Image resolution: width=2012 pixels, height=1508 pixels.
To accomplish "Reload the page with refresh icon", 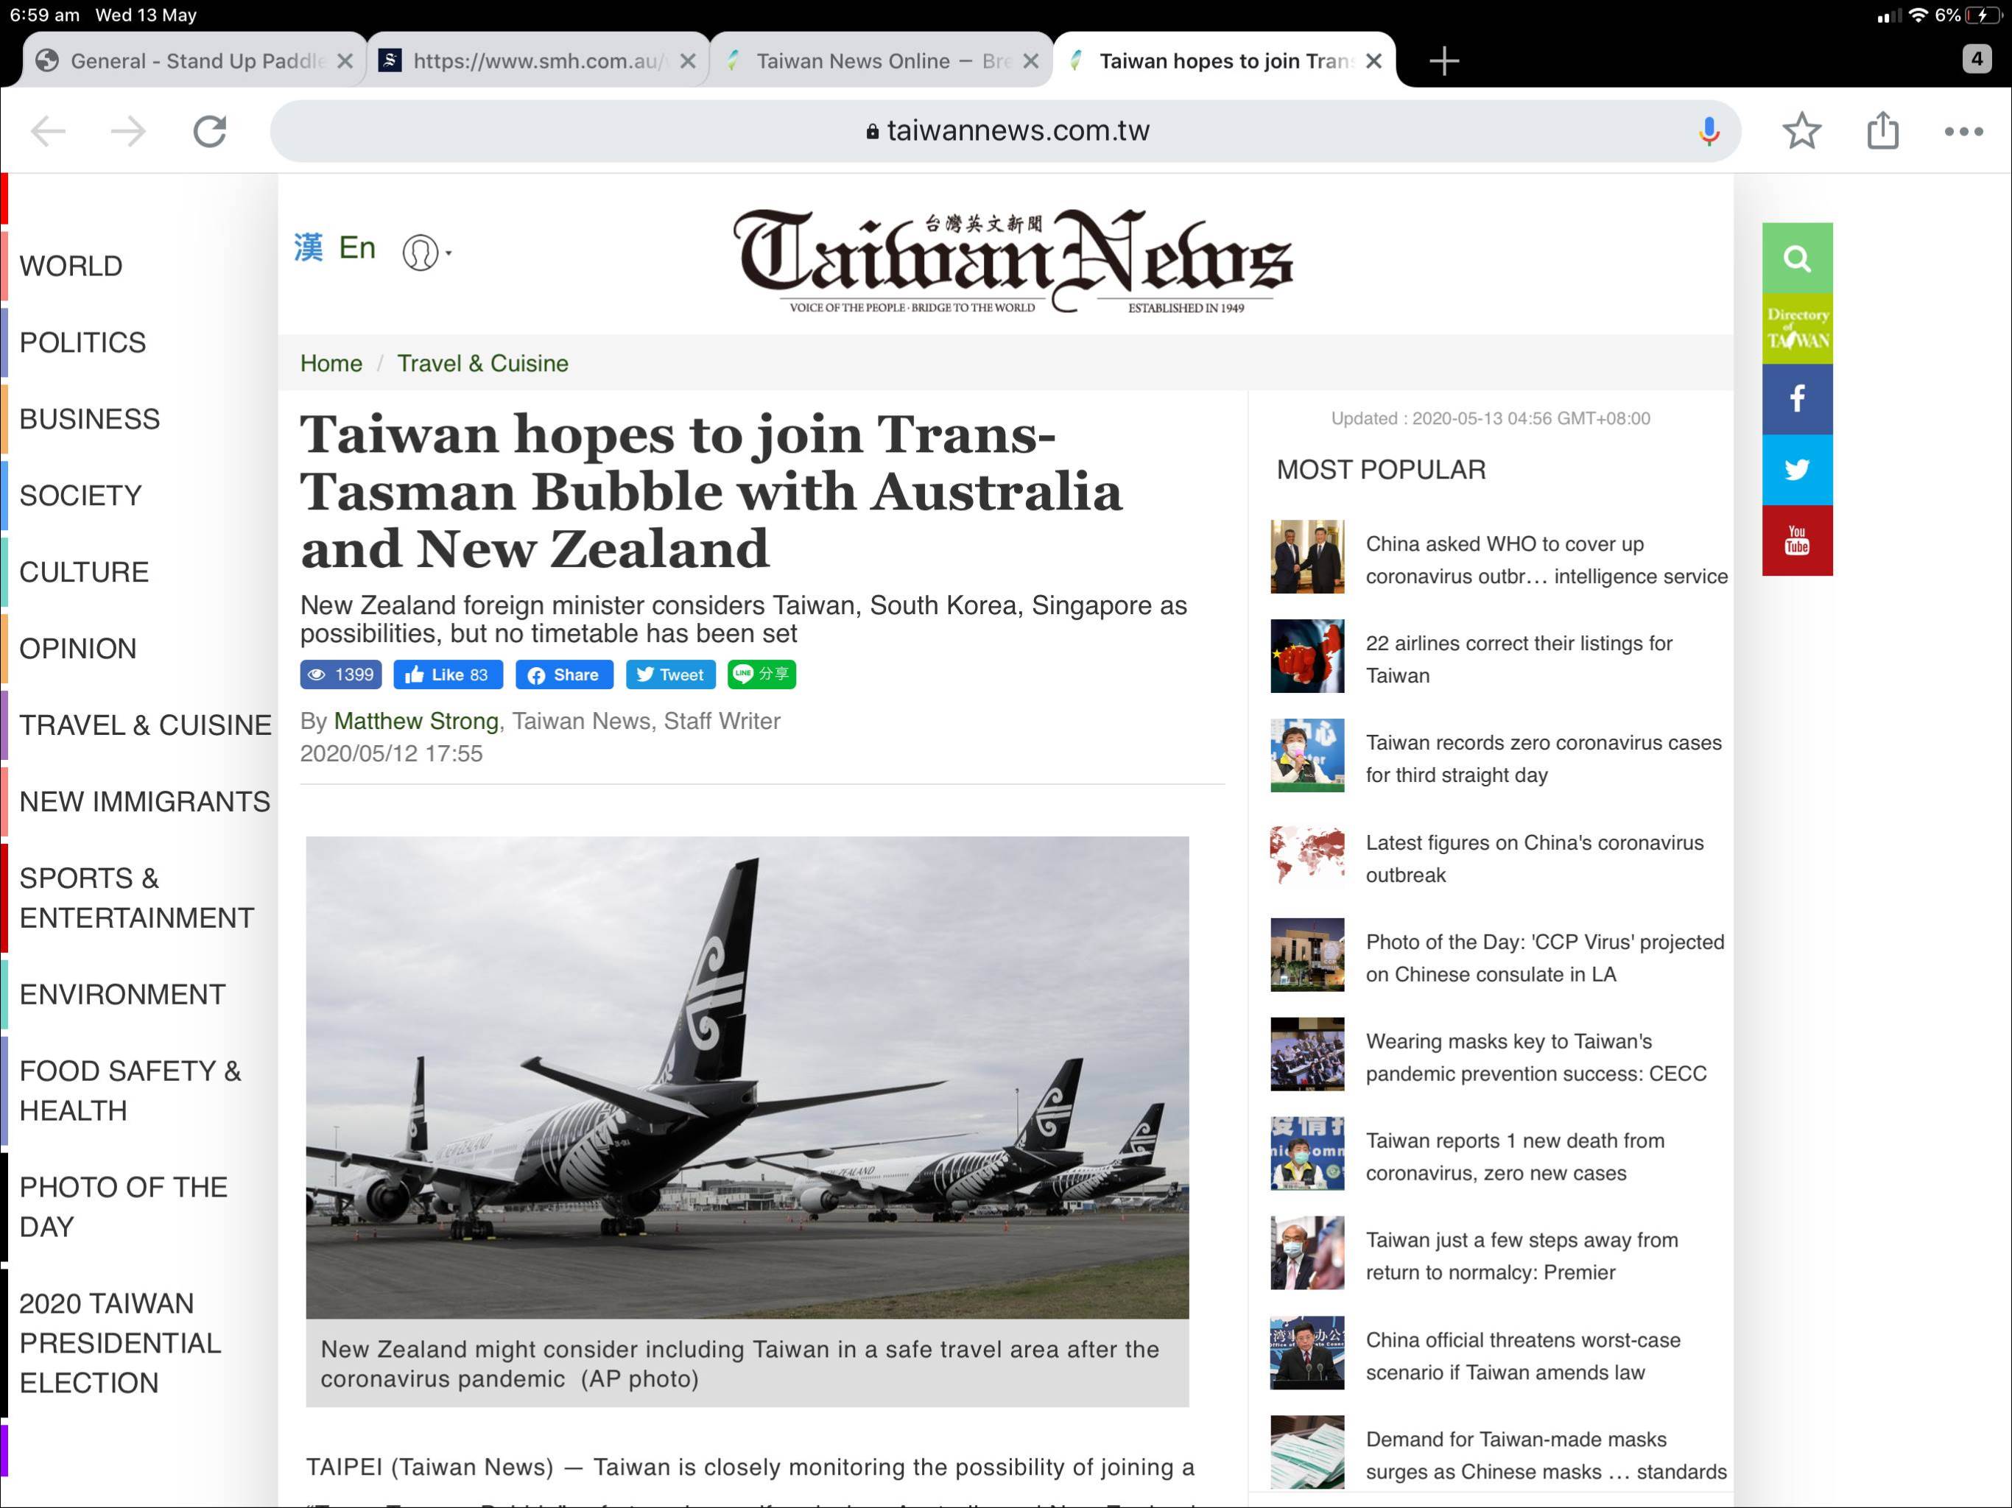I will pos(209,131).
